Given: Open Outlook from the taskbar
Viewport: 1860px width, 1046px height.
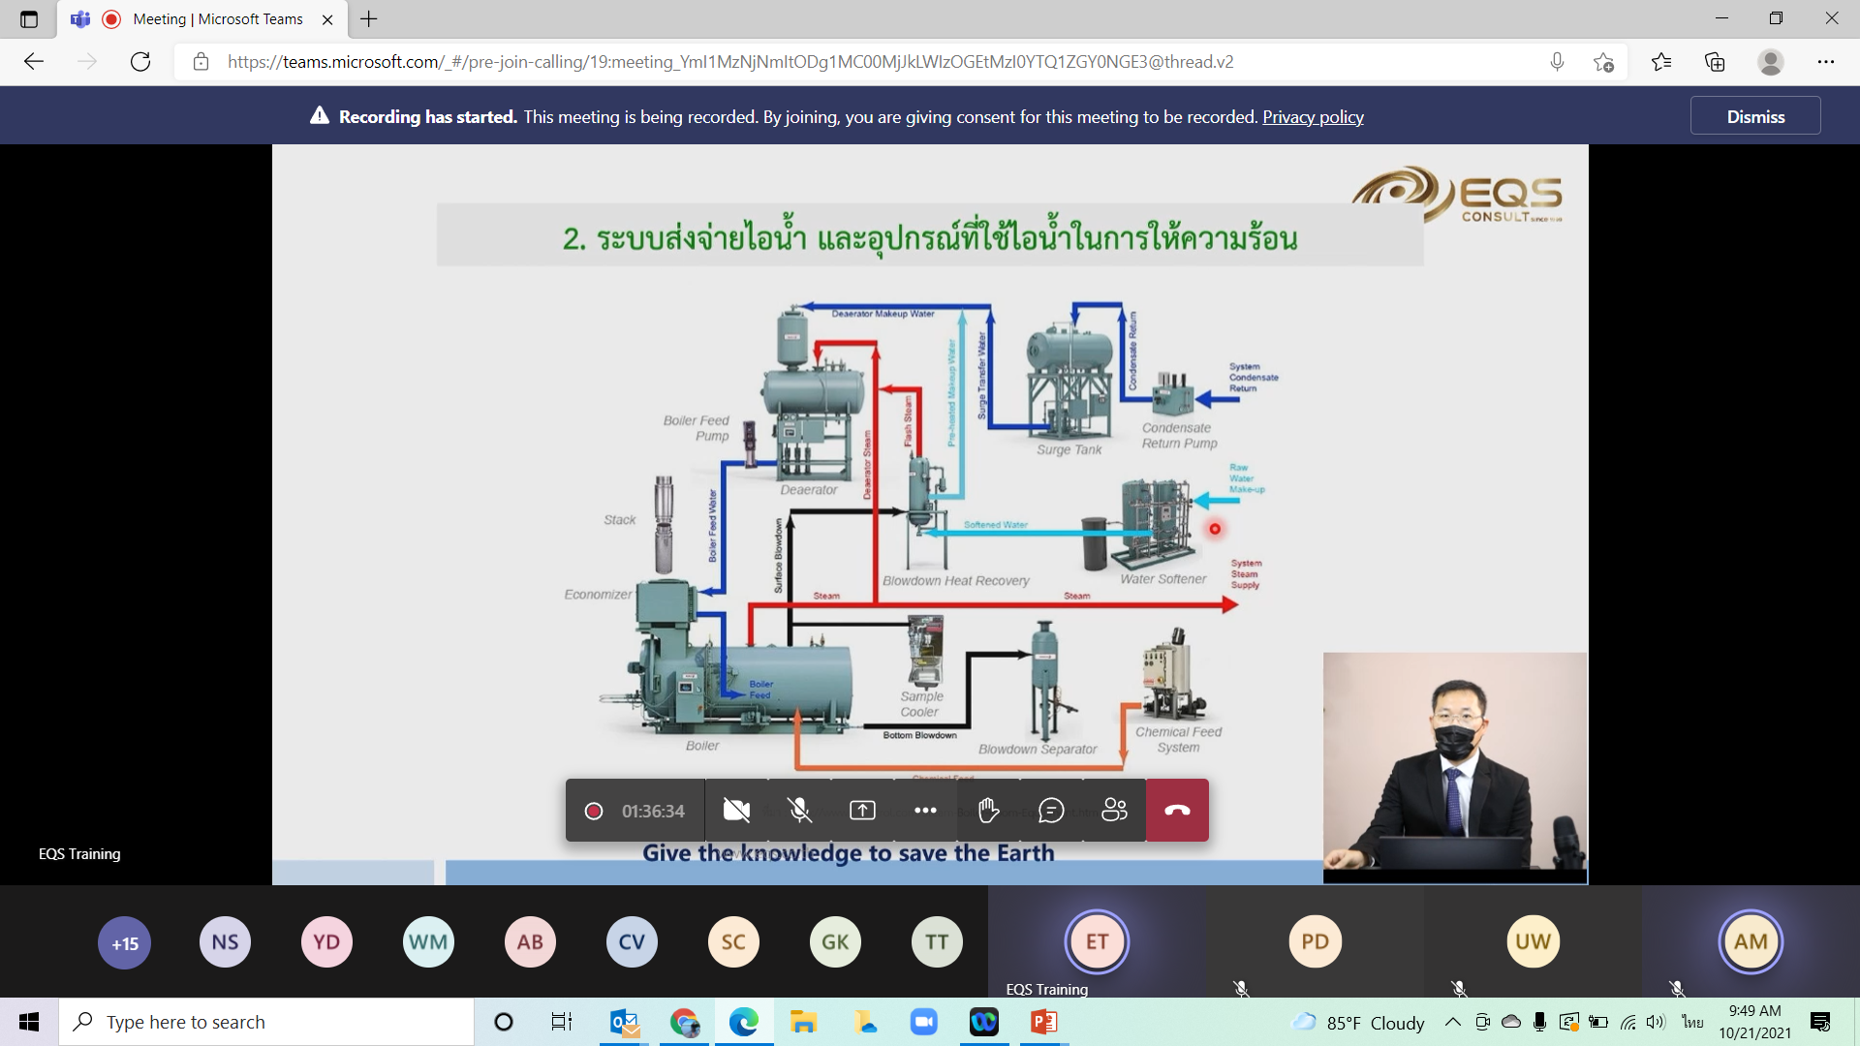Looking at the screenshot, I should pyautogui.click(x=625, y=1022).
